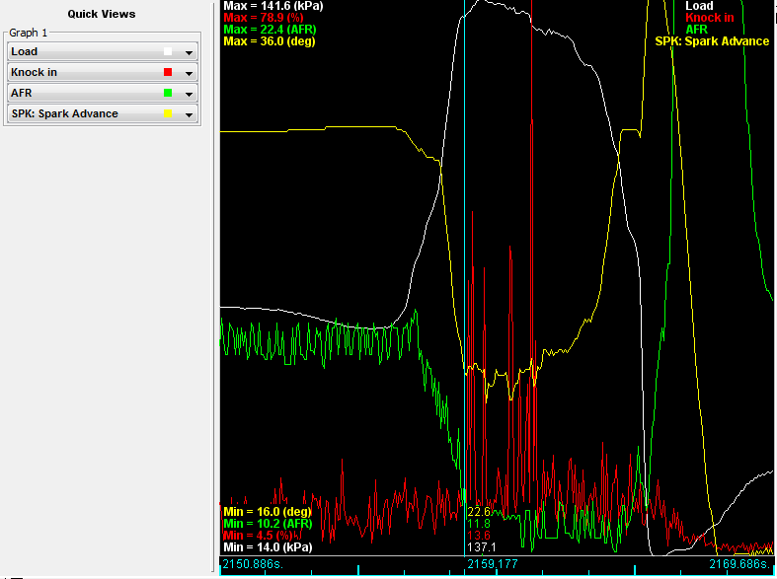Click yellow SPK: Spark Advance graph legend

coord(712,41)
